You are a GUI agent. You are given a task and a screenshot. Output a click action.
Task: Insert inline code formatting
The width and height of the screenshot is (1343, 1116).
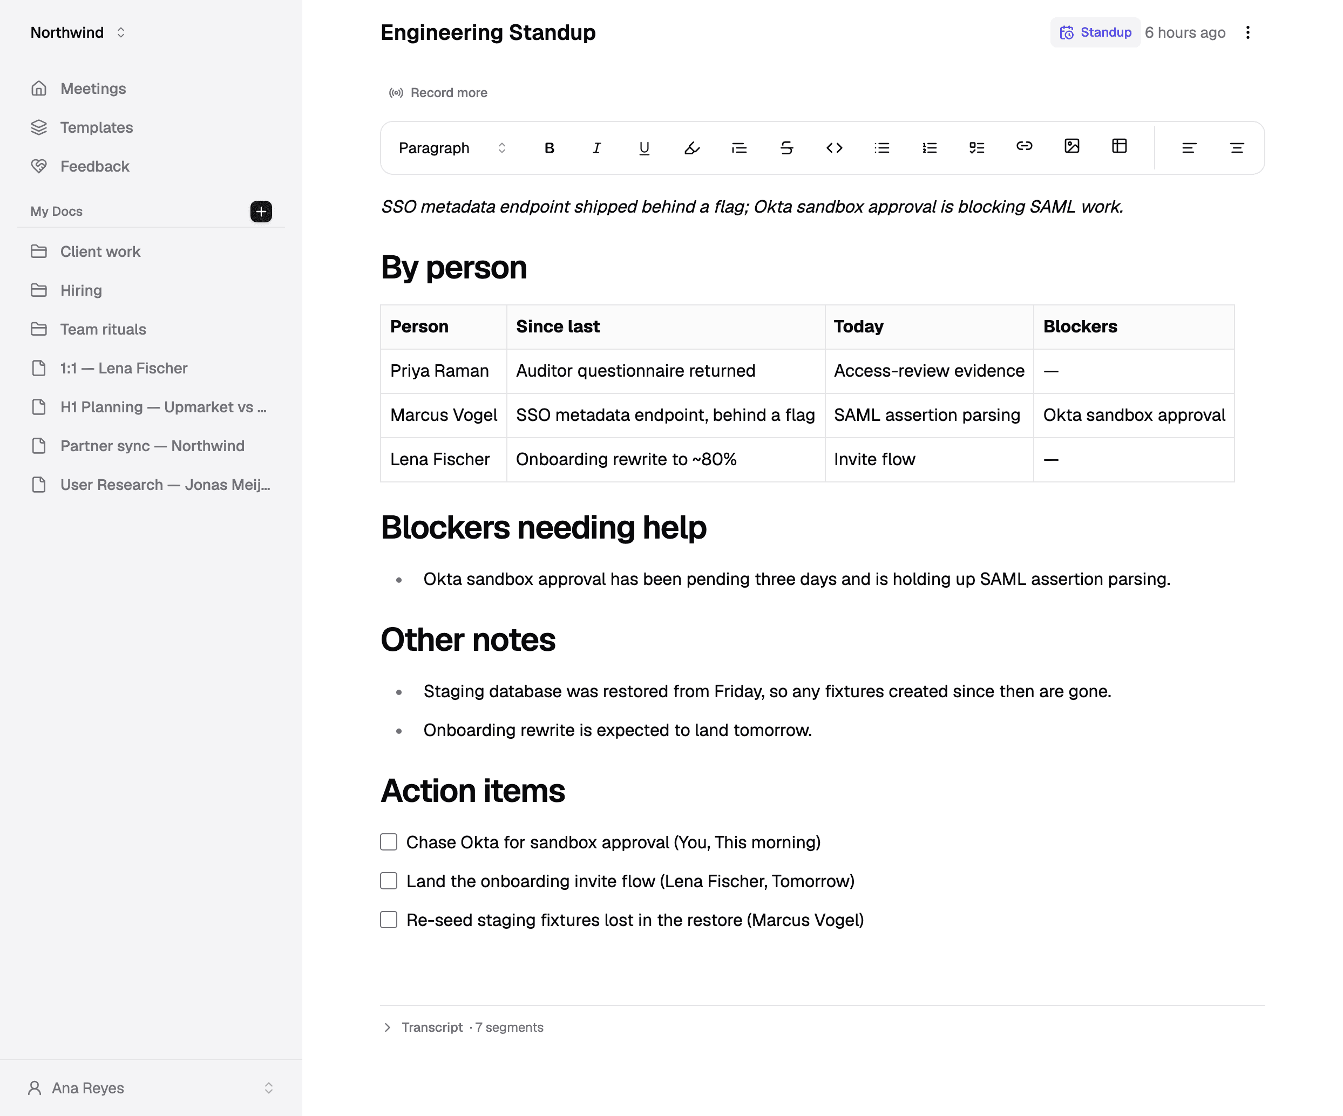(x=834, y=148)
